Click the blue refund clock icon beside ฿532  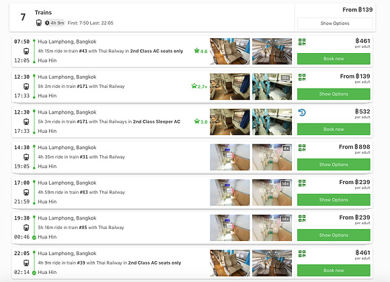[302, 113]
